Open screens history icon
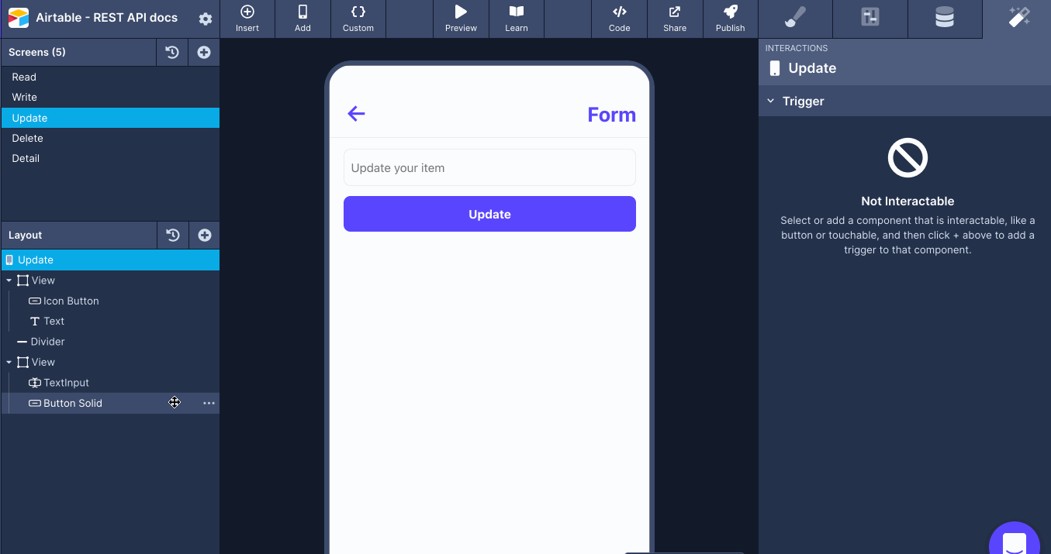The height and width of the screenshot is (554, 1051). point(172,52)
